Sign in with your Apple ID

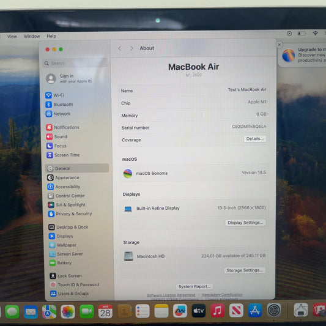(69, 78)
